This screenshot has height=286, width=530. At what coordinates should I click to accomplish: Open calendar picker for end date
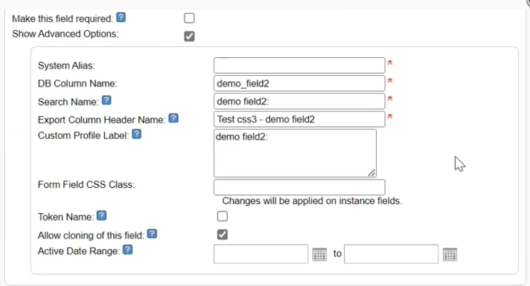pyautogui.click(x=450, y=254)
